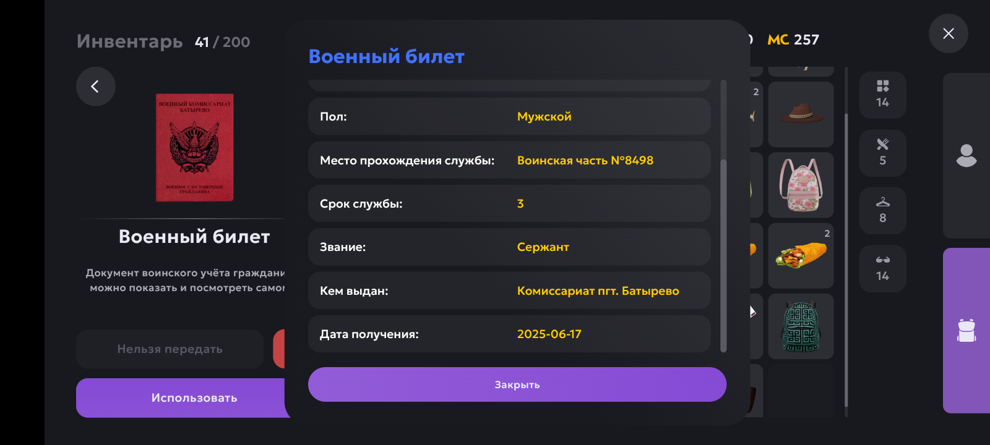Screen dimensions: 990x445
Task: Open the clothing hanger category with 8
Action: 882,211
